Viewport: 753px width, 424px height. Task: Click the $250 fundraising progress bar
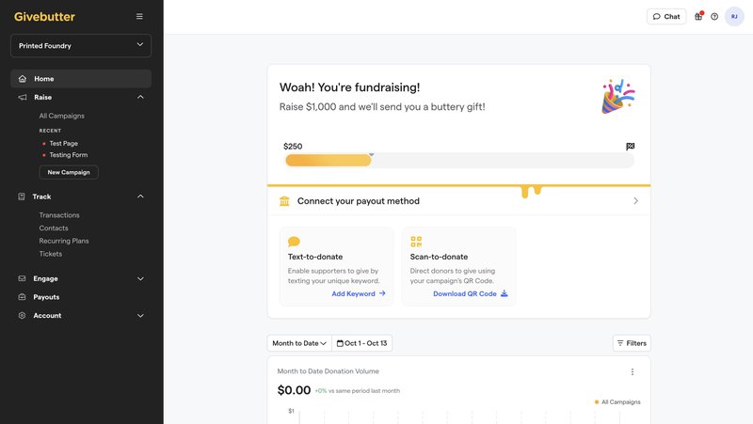[458, 161]
